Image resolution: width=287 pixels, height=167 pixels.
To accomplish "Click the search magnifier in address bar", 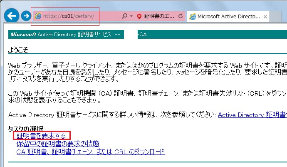I will pos(124,16).
